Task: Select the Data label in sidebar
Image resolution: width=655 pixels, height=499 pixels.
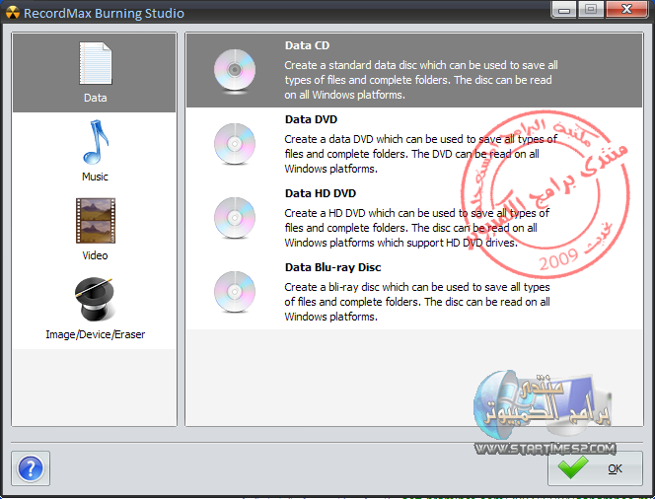Action: tap(96, 98)
